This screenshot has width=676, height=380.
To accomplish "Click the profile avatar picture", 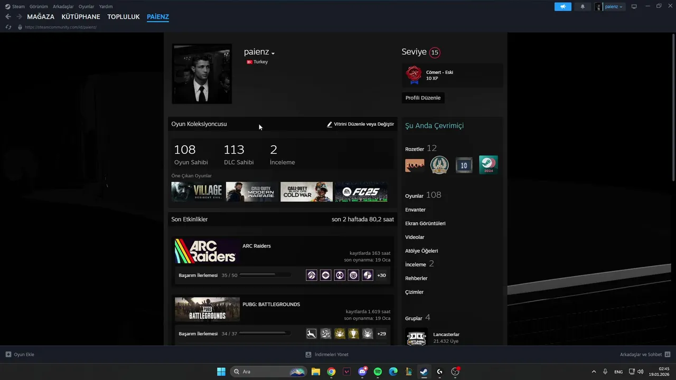I will coord(202,73).
